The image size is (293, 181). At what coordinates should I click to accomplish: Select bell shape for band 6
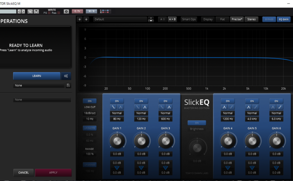[x=273, y=107]
